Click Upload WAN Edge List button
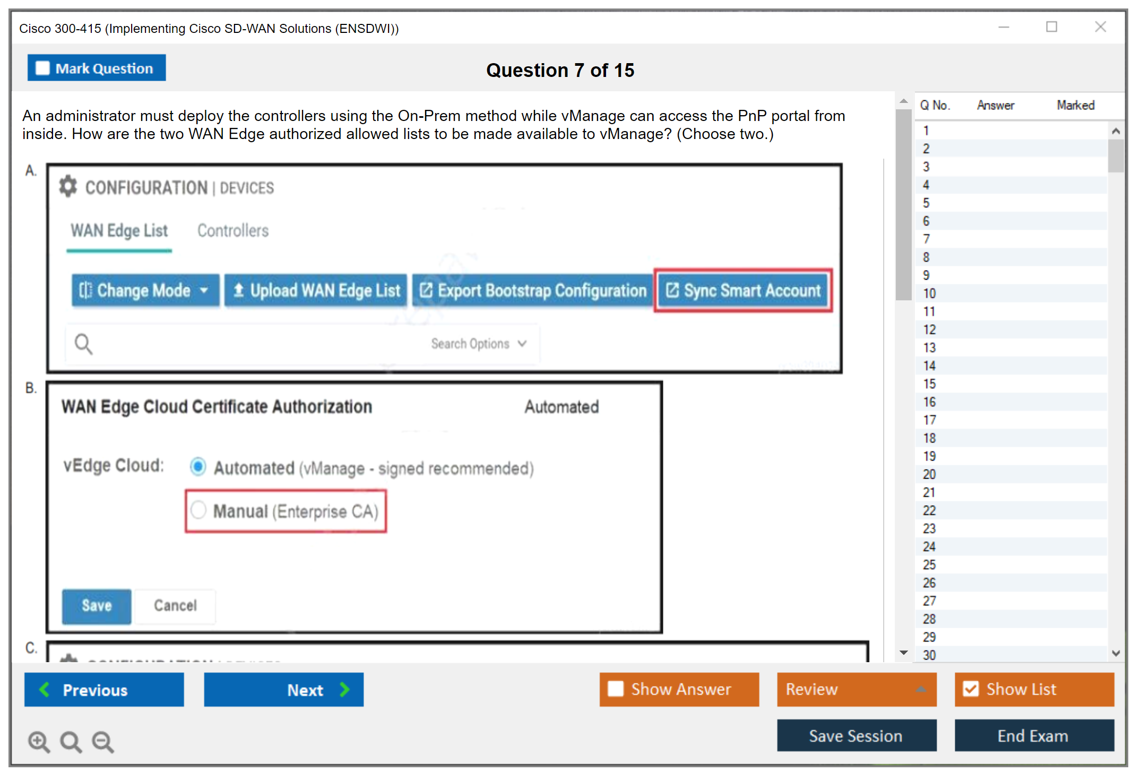The image size is (1141, 780). [x=316, y=291]
